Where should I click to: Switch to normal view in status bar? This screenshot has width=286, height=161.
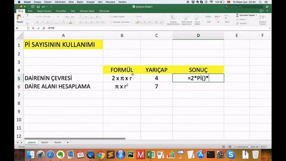(223, 147)
